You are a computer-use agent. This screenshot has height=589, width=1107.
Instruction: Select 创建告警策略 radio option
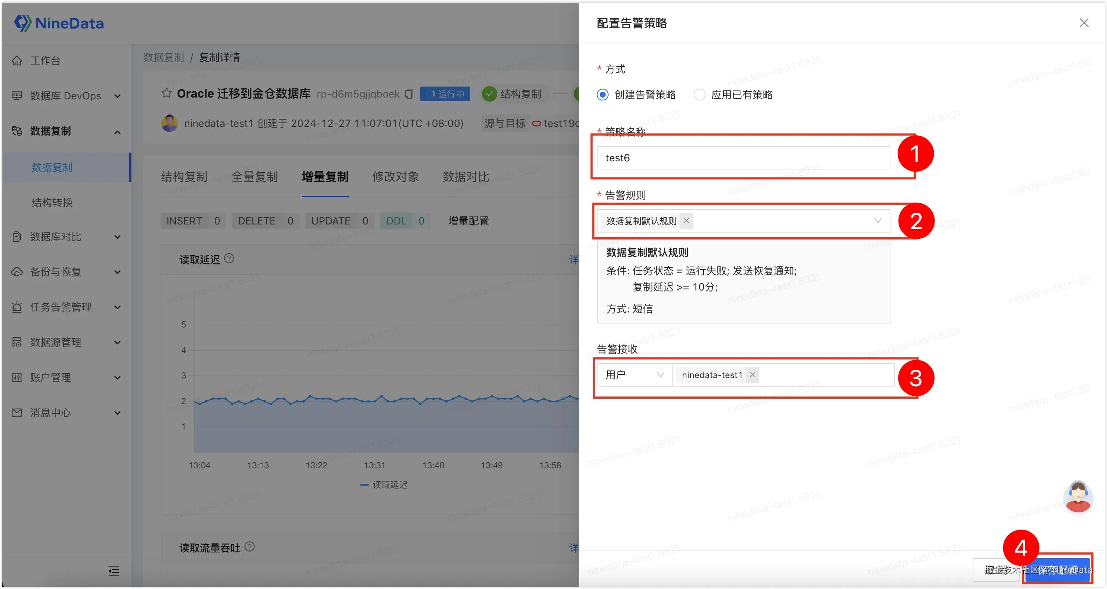point(602,95)
